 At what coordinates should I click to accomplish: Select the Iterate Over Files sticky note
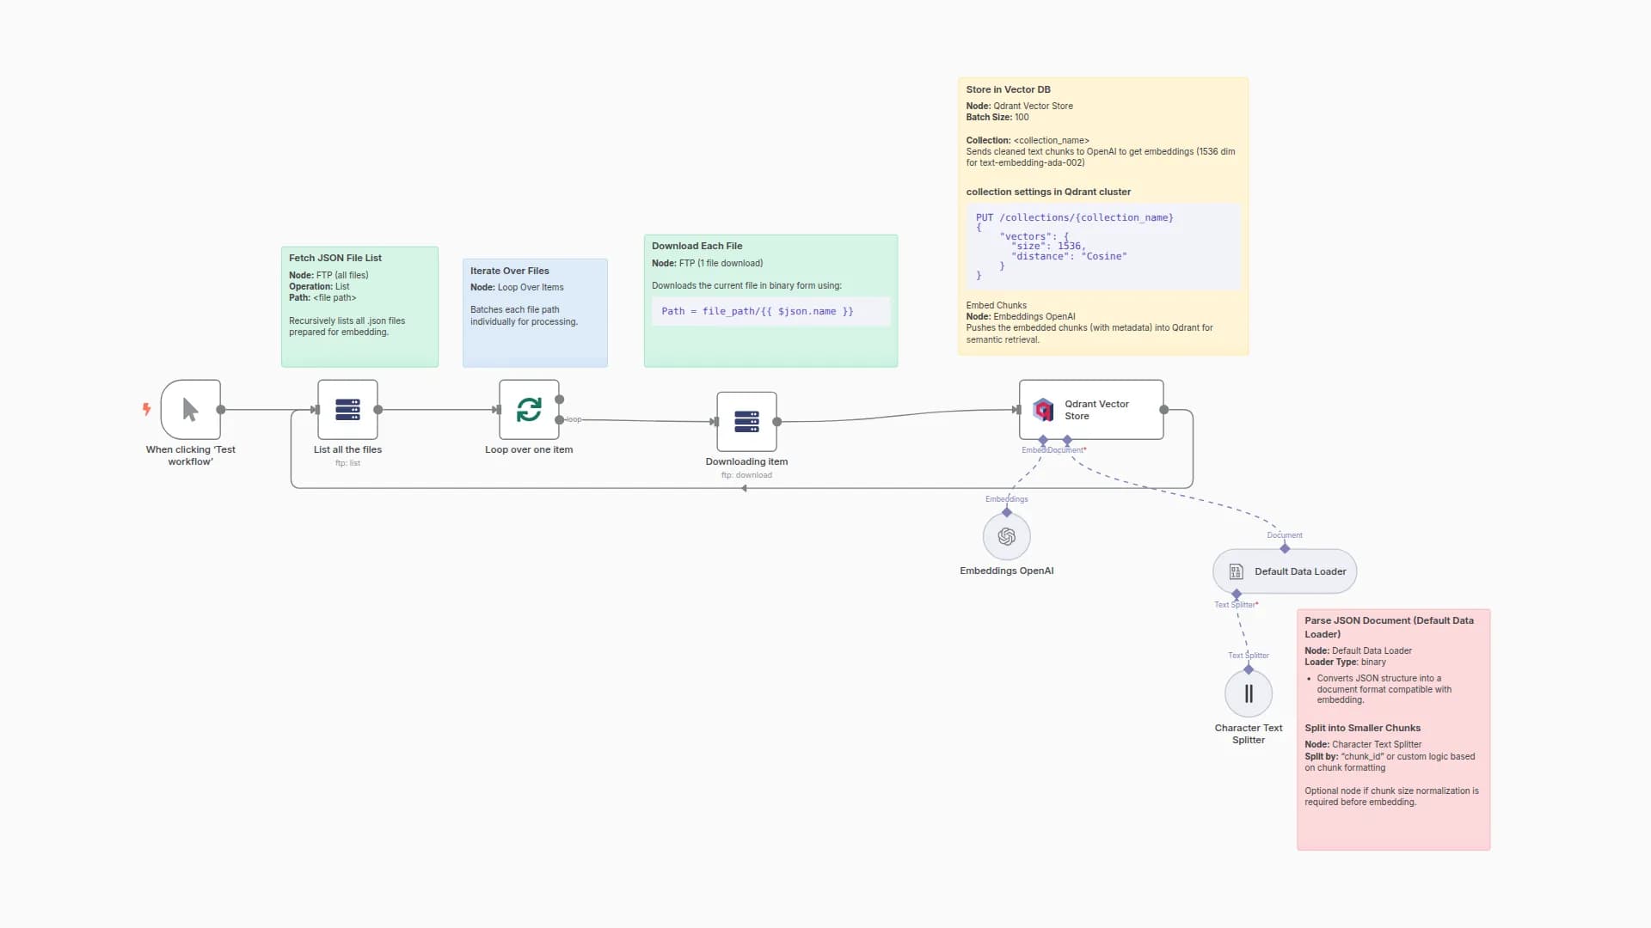pos(535,312)
